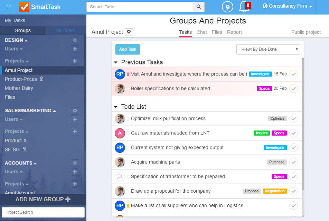Switch sidebar to All Users tab
Viewport: 329px width, 221px height.
click(x=65, y=31)
